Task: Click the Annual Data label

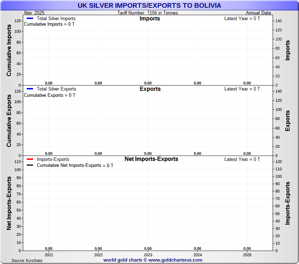Action: point(258,13)
